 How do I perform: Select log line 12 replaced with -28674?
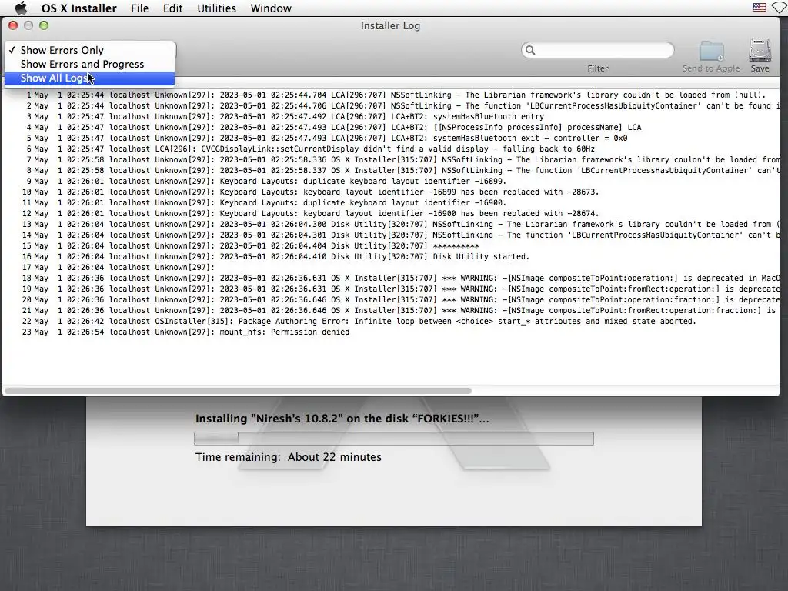click(310, 214)
